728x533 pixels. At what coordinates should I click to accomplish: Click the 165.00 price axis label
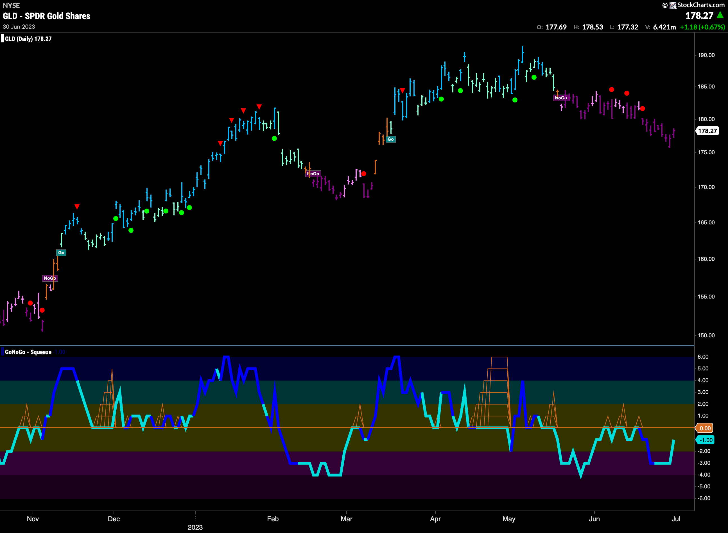pos(706,223)
